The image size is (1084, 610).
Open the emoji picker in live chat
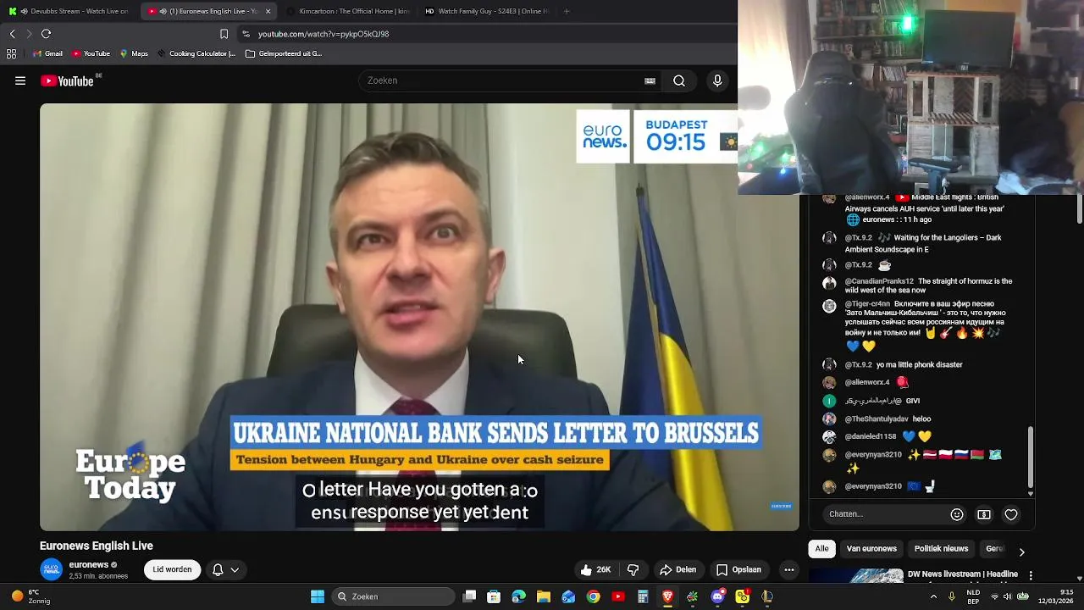tap(957, 514)
